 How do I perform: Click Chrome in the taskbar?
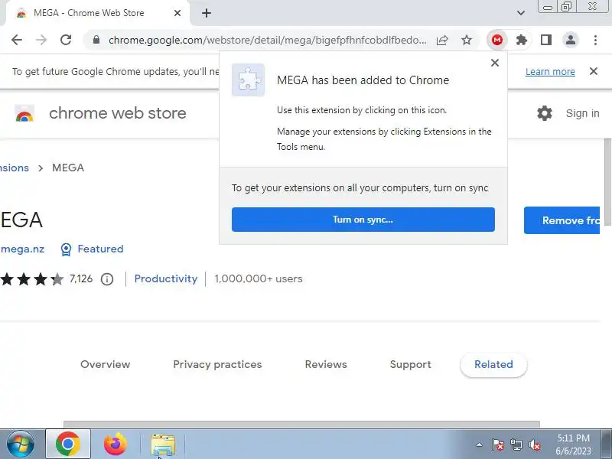tap(68, 444)
